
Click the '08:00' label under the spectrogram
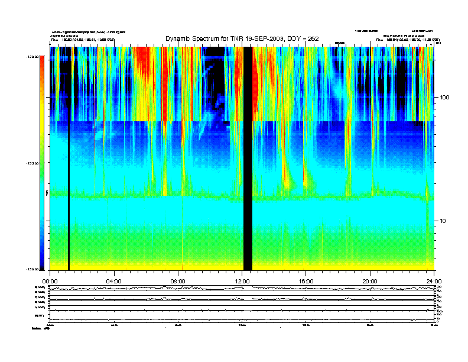[x=178, y=282]
